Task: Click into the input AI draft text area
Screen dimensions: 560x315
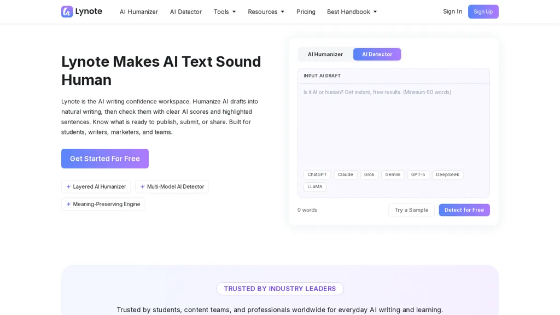Action: pos(394,125)
